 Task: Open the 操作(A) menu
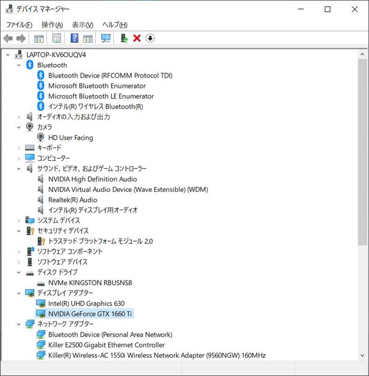52,25
